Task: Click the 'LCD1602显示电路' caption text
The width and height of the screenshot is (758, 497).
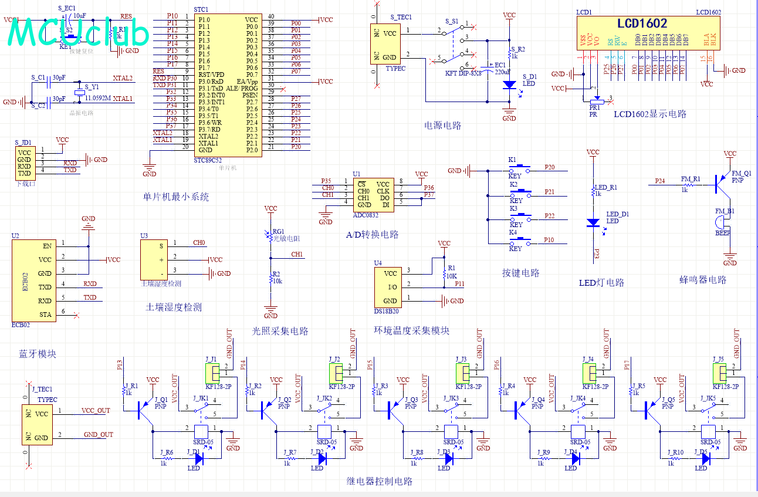Action: click(x=650, y=114)
